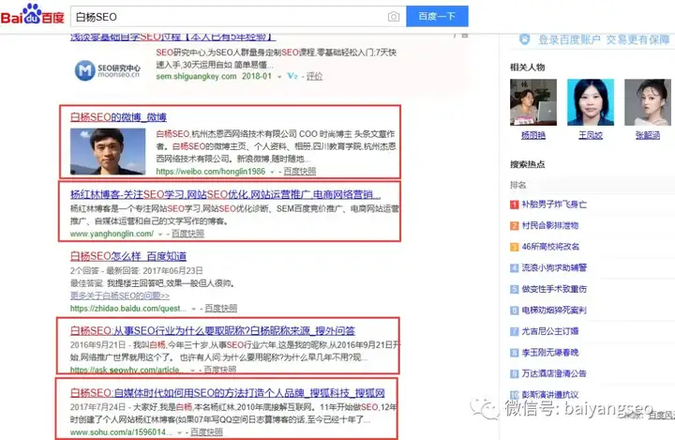675x440 pixels.
Task: Click 登录百度账户 交易更有保障 text link
Action: (x=604, y=39)
